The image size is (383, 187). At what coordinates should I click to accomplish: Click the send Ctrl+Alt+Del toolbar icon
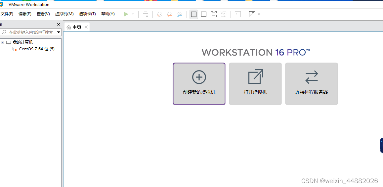(146, 14)
